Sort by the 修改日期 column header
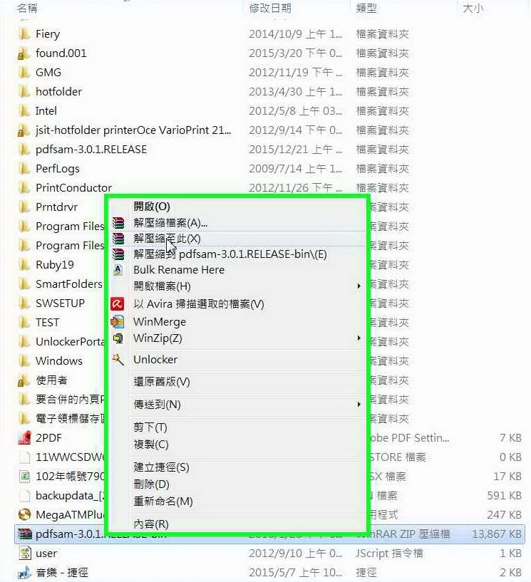 tap(270, 8)
